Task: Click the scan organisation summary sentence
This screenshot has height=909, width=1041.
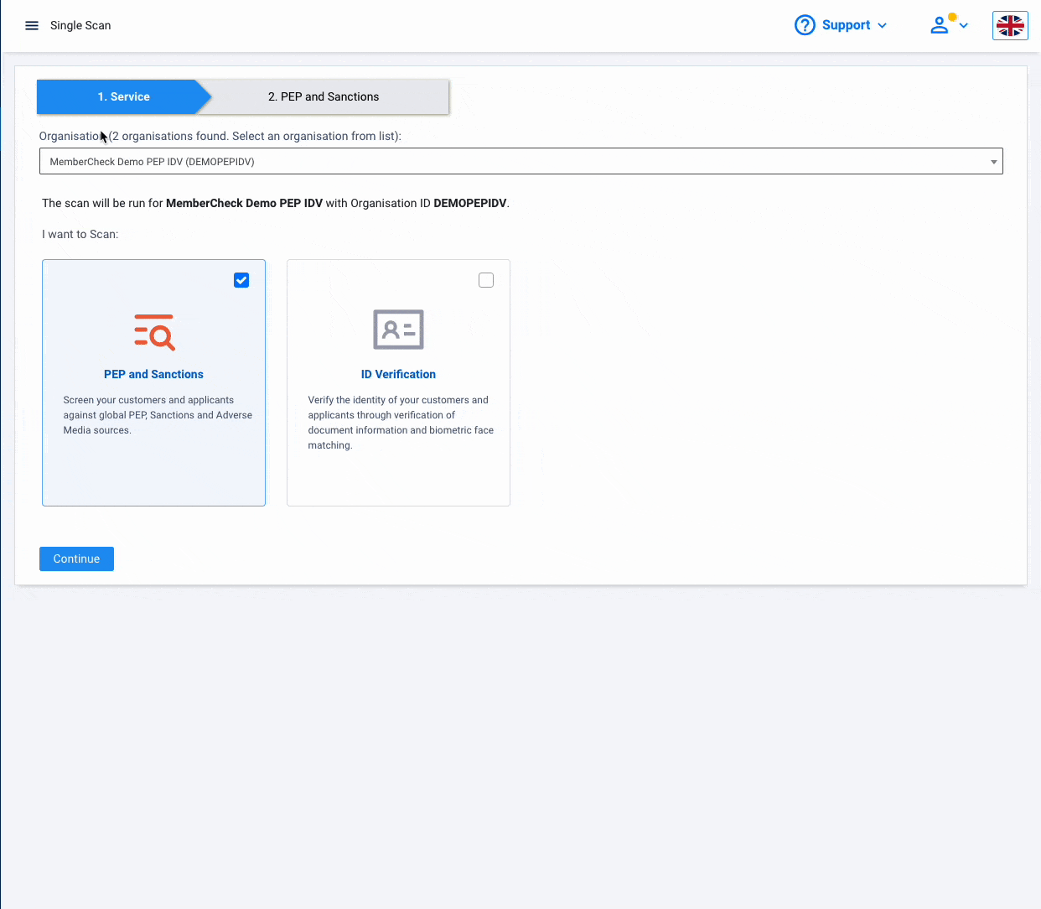Action: pos(276,203)
